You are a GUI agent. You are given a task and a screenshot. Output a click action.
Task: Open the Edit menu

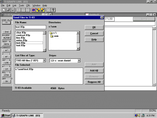pyautogui.click(x=8, y=5)
